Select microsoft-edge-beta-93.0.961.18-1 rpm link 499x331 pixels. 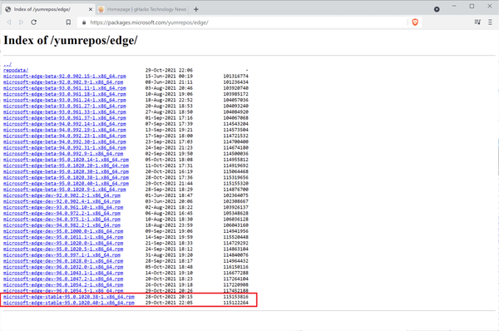click(x=65, y=94)
